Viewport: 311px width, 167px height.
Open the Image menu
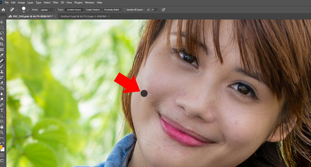21,2
